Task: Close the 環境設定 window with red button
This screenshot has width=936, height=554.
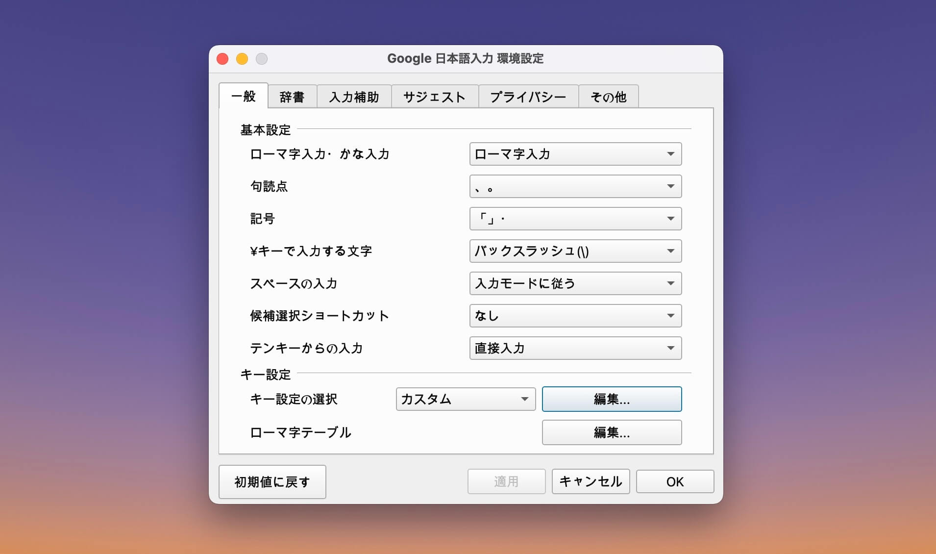Action: [222, 59]
